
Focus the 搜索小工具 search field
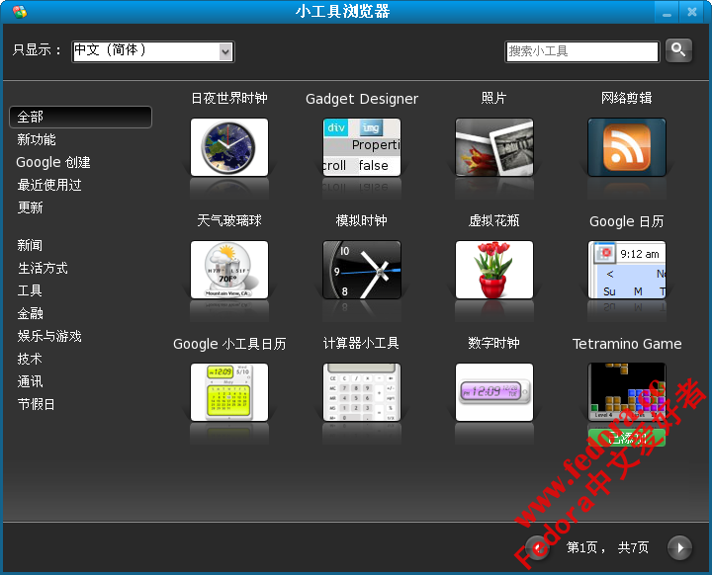pos(581,51)
